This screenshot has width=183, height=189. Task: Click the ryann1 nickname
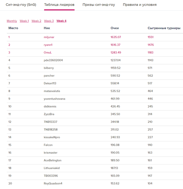click(48, 45)
